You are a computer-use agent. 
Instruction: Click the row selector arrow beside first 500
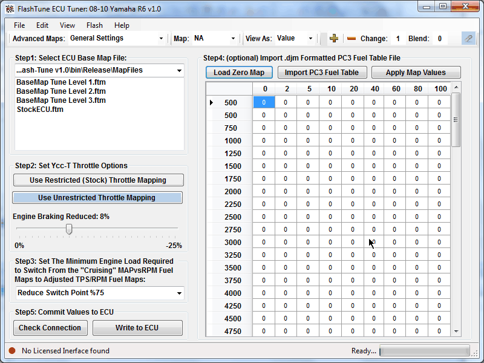point(211,103)
